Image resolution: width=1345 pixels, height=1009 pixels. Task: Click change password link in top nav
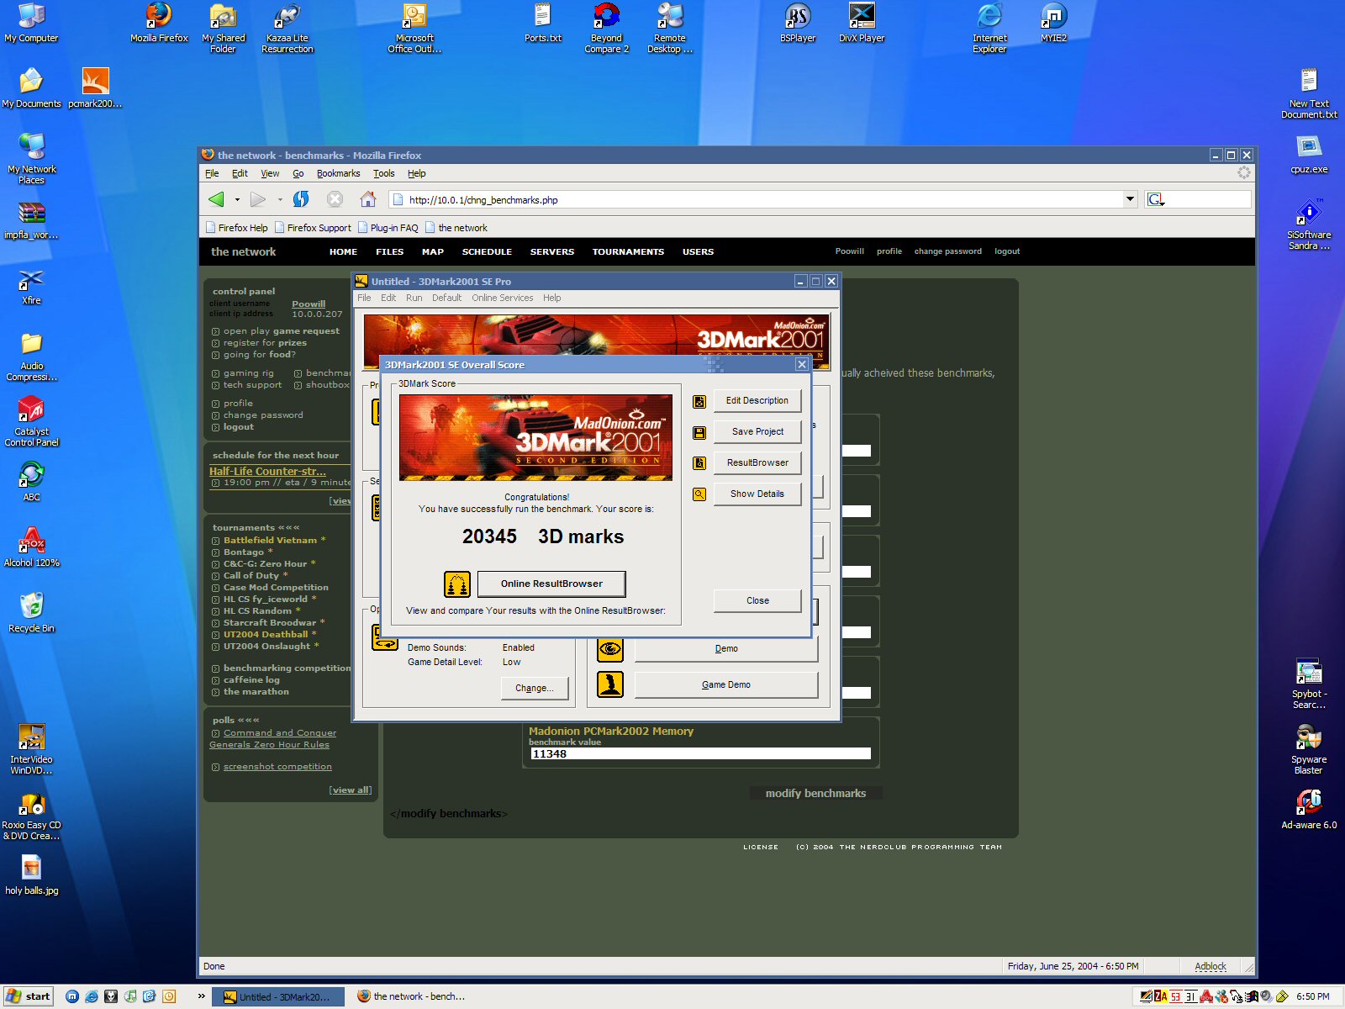coord(947,251)
